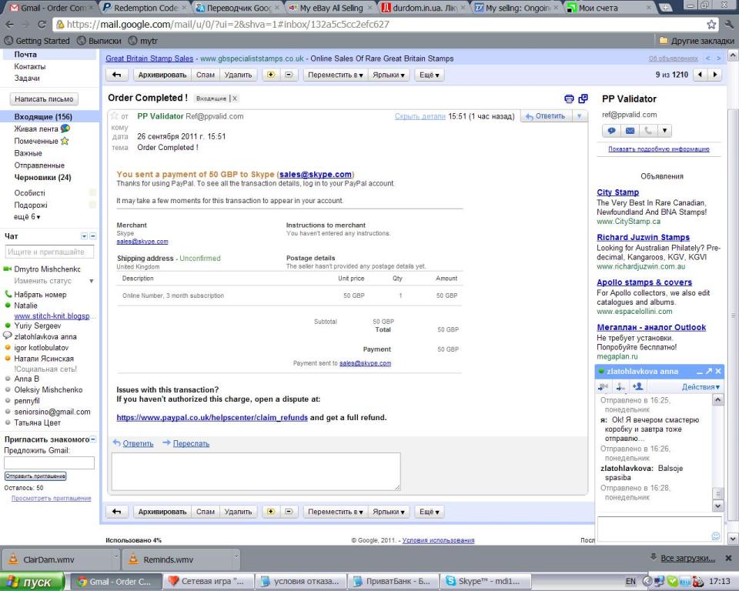Focus the quick reply text box
Screen dimensions: 739x591
(x=256, y=471)
